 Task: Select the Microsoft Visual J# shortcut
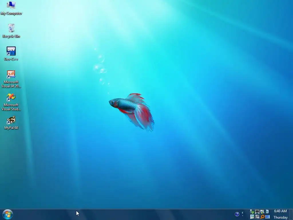tap(11, 79)
